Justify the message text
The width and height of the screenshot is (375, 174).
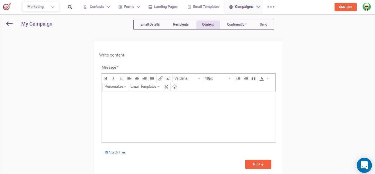[152, 78]
